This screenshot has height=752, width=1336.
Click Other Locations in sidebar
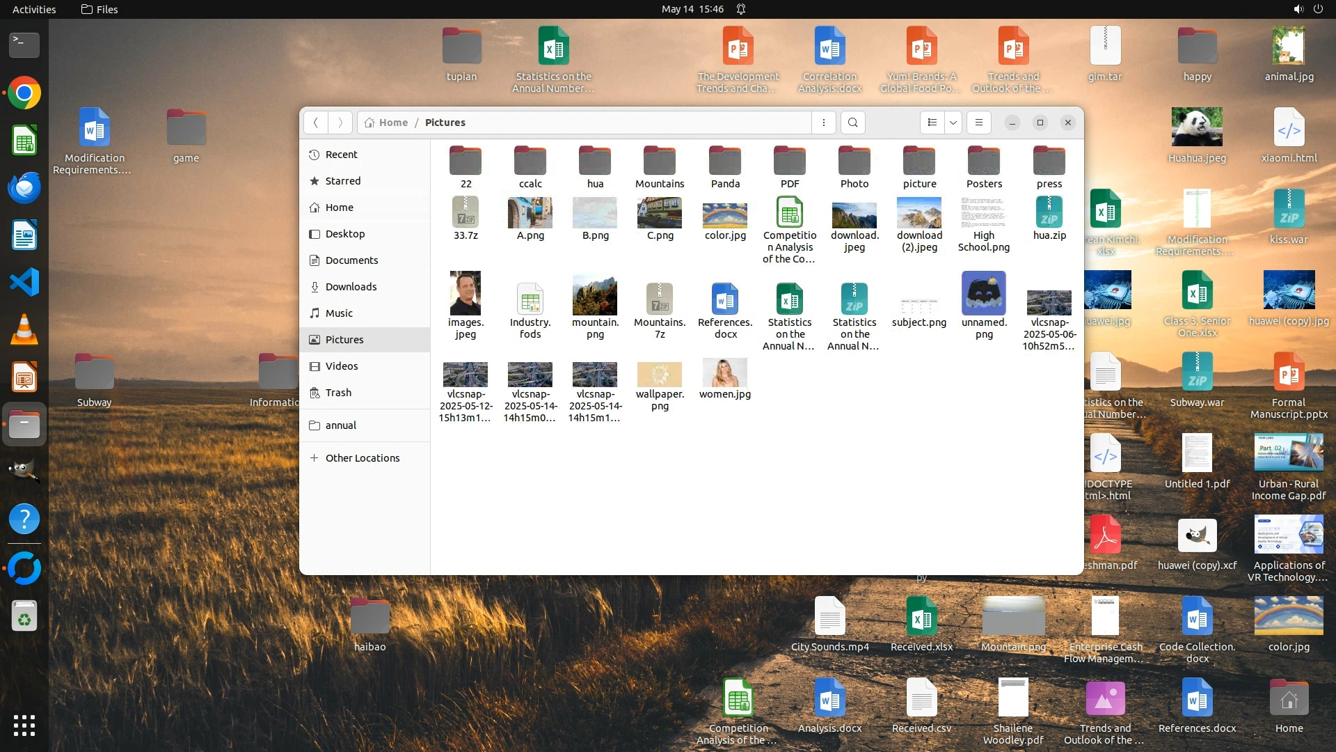tap(362, 458)
